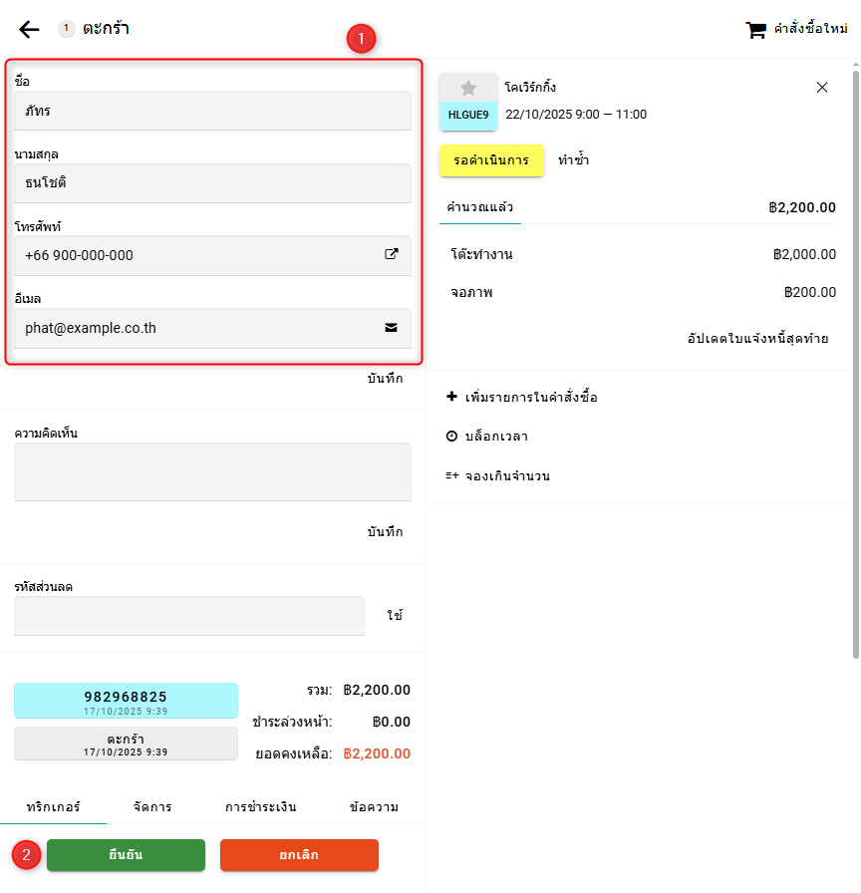Click the discount code input field
Viewport: 861px width, 893px height.
point(189,616)
